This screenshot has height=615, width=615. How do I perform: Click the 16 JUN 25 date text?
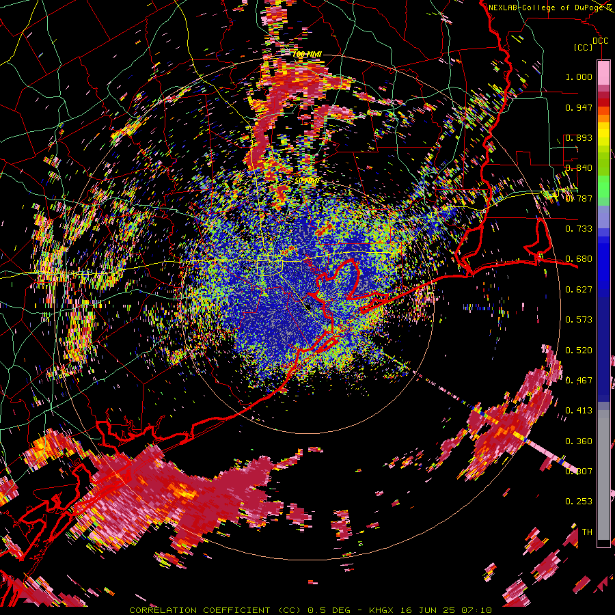428,610
